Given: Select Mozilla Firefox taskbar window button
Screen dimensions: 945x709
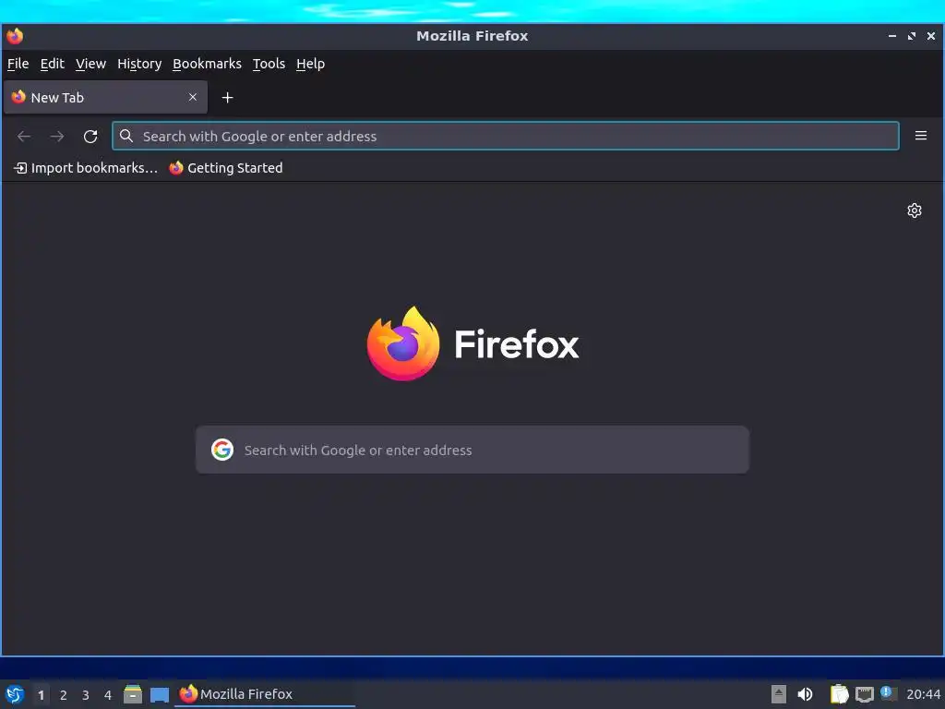Looking at the screenshot, I should tap(265, 694).
